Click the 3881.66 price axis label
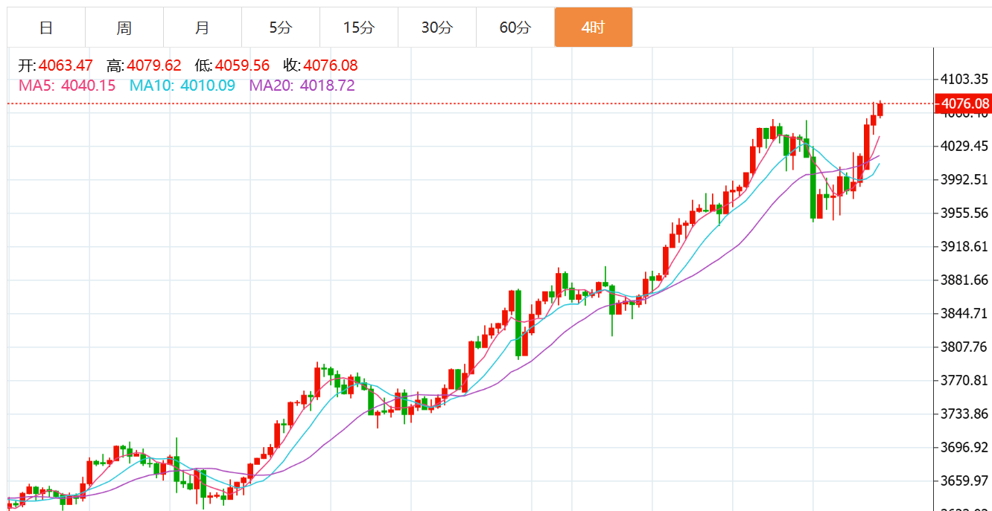Screen dimensions: 992x511 pos(964,280)
